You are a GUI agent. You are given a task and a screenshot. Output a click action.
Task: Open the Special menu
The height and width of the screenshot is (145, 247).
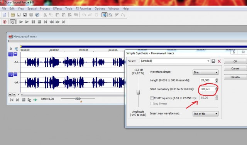[32, 8]
